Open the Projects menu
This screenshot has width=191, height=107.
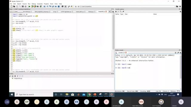point(46,4)
